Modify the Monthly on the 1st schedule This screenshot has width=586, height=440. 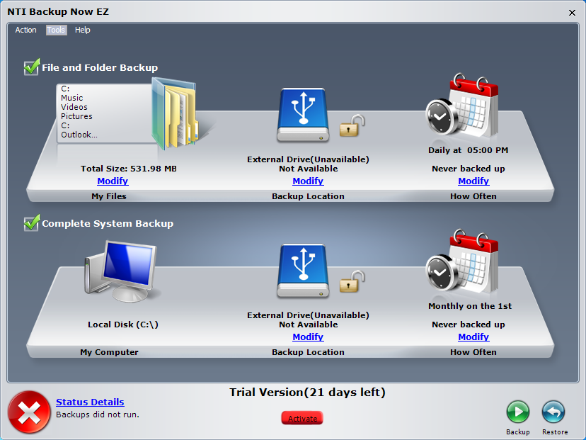point(473,337)
